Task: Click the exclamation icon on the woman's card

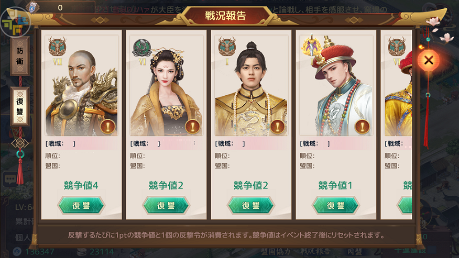Action: pyautogui.click(x=193, y=127)
